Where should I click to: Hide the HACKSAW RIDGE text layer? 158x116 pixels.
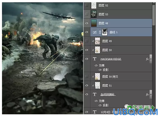pyautogui.click(x=87, y=59)
